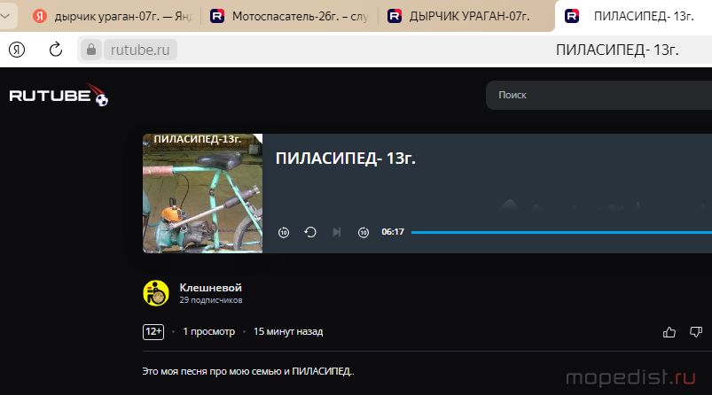The width and height of the screenshot is (712, 395).
Task: Skip forward 10 seconds in player
Action: click(x=364, y=232)
